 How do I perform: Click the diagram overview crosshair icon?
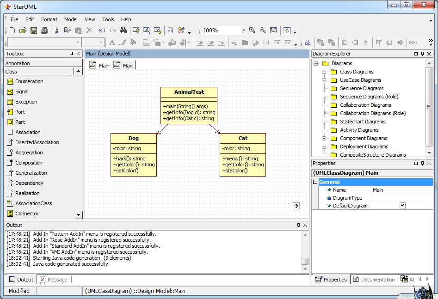coord(296,206)
